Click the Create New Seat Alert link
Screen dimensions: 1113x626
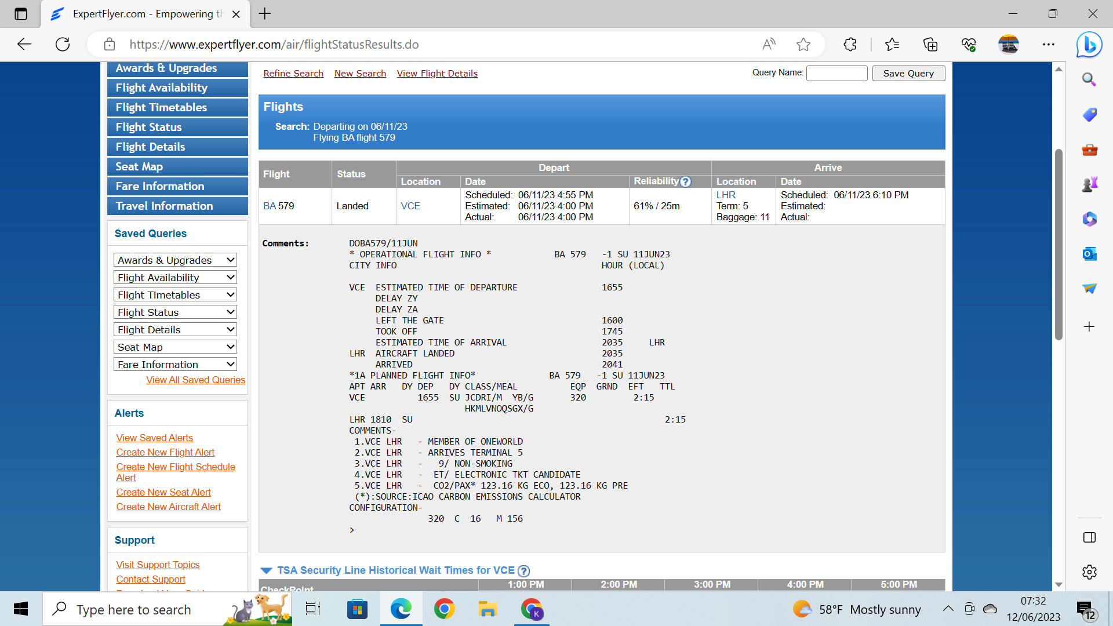coord(163,492)
